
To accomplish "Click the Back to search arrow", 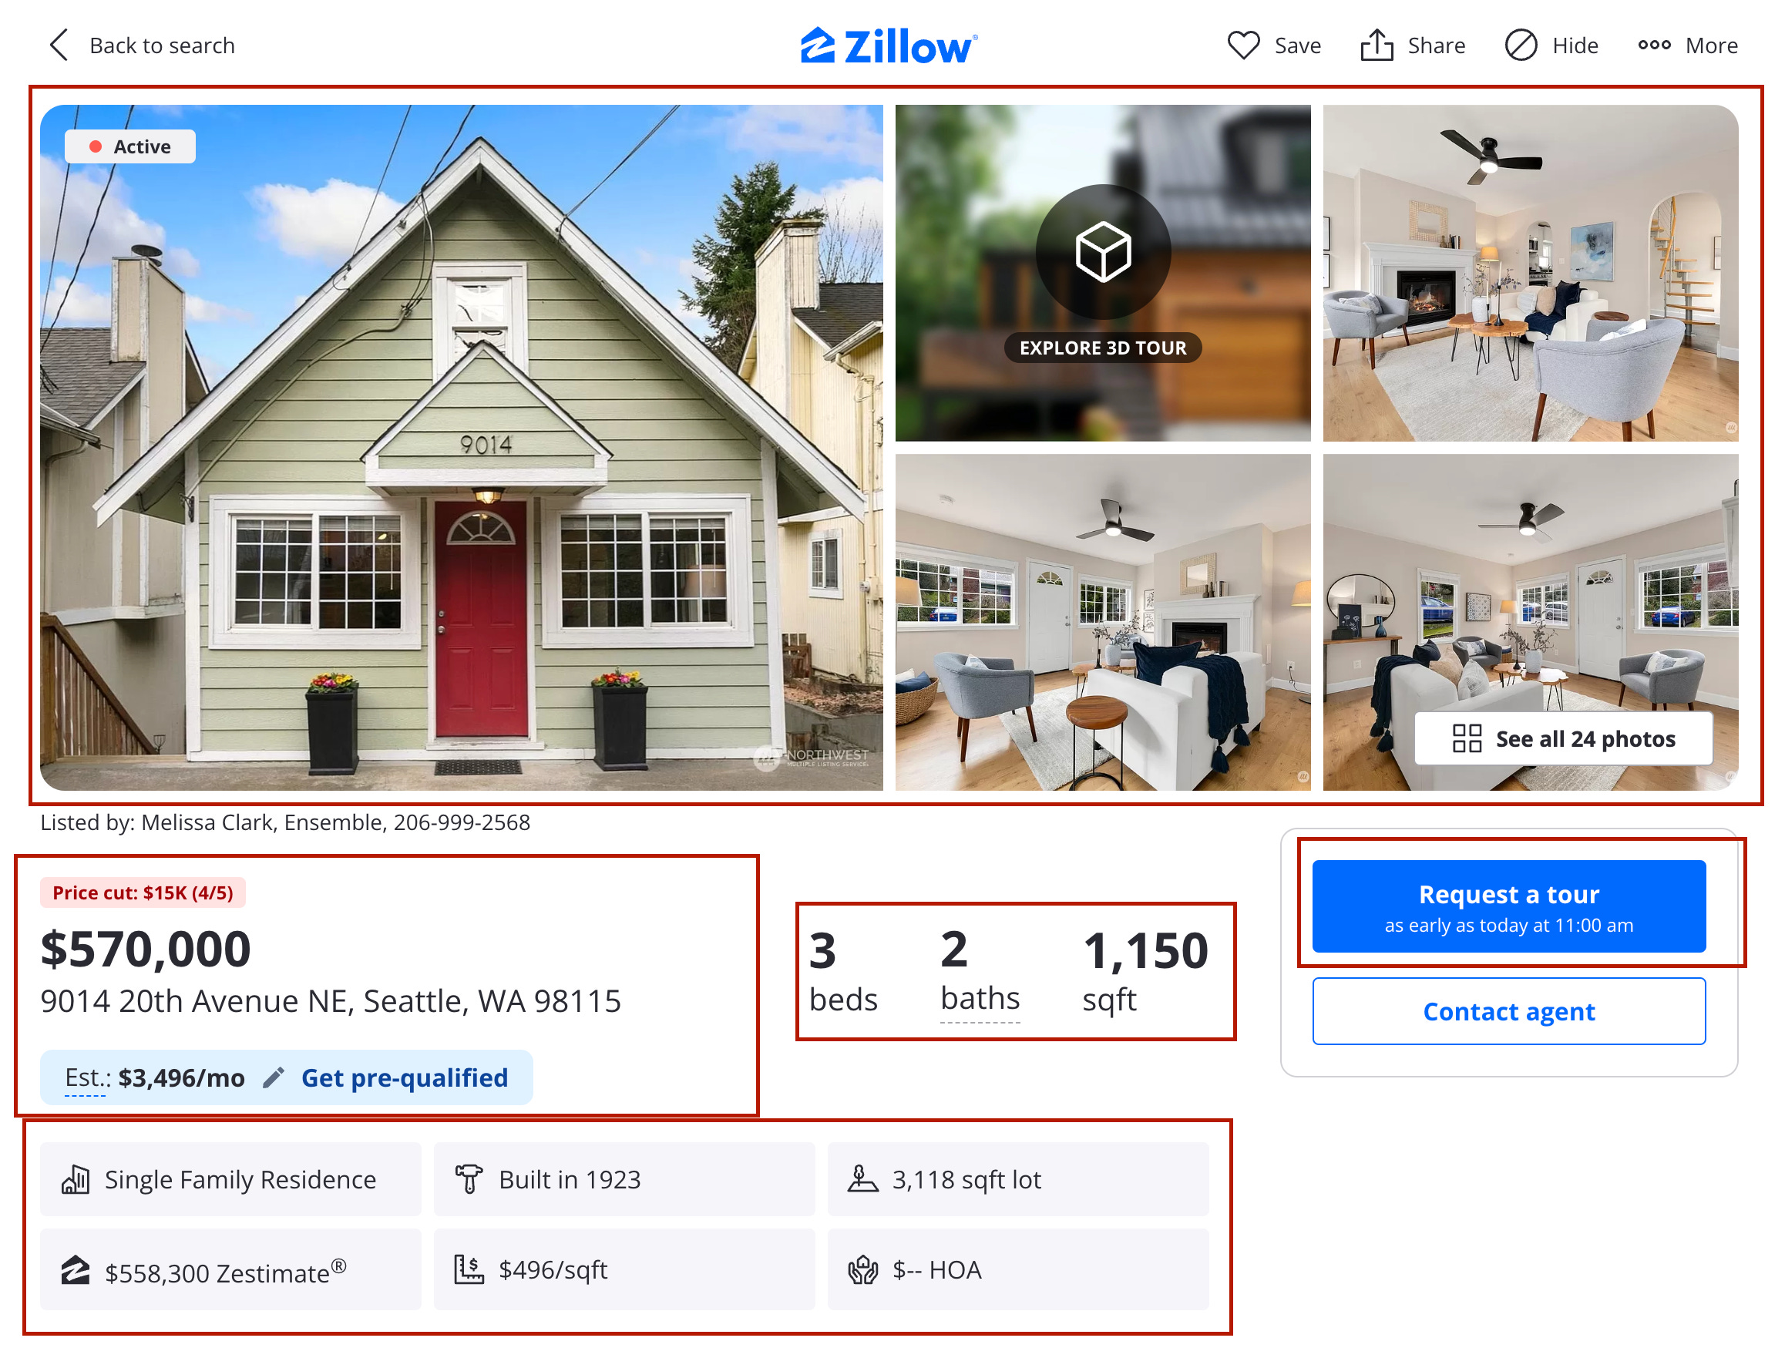I will point(59,45).
